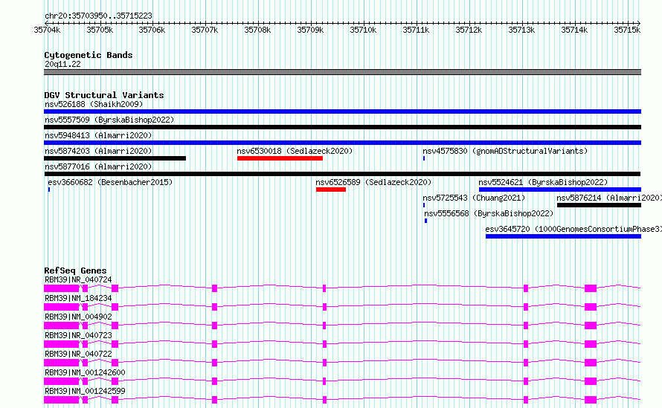
Task: Select the blue nsv526188 variant bar
Action: 342,111
